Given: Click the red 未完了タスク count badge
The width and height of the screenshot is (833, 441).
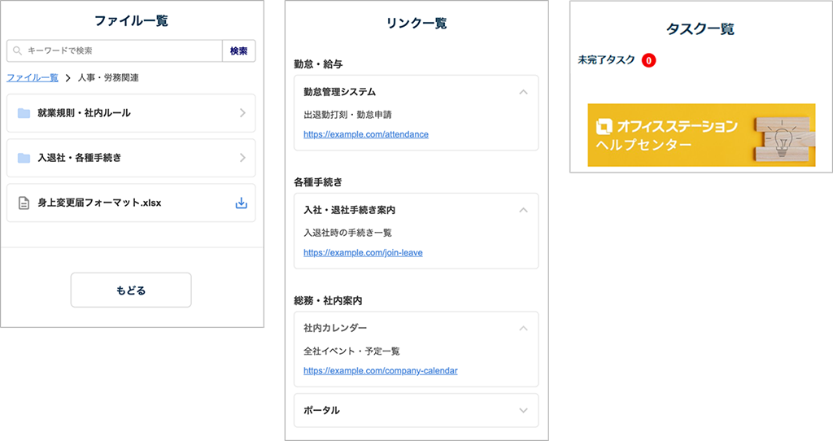Looking at the screenshot, I should tap(648, 60).
